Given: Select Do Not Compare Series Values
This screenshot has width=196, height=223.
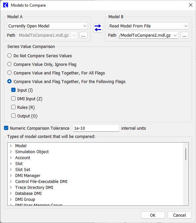Looking at the screenshot, I should pyautogui.click(x=9, y=56).
